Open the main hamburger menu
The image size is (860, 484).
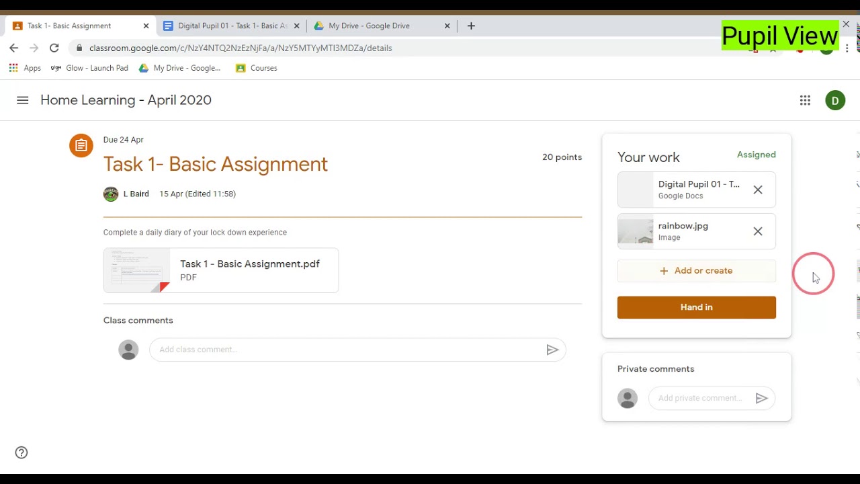point(23,100)
